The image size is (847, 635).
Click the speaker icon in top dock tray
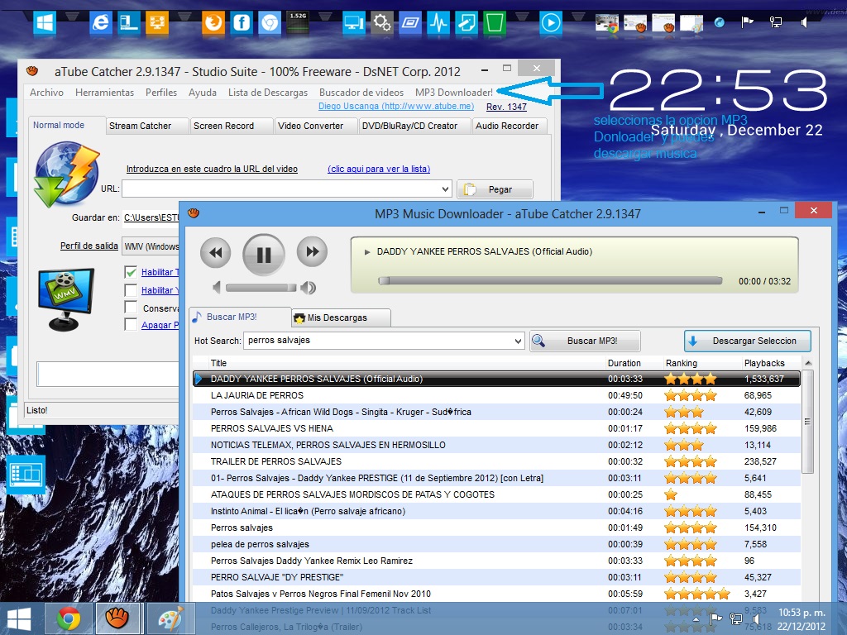coord(804,22)
